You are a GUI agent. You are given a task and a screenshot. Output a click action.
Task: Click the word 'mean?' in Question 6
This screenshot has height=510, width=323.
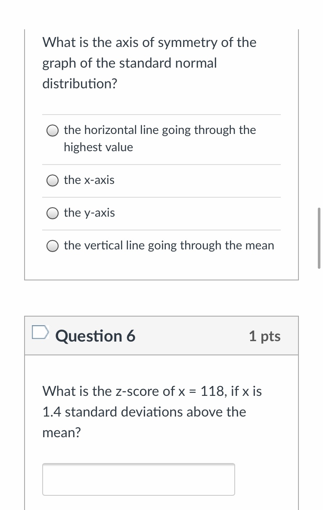pyautogui.click(x=61, y=433)
